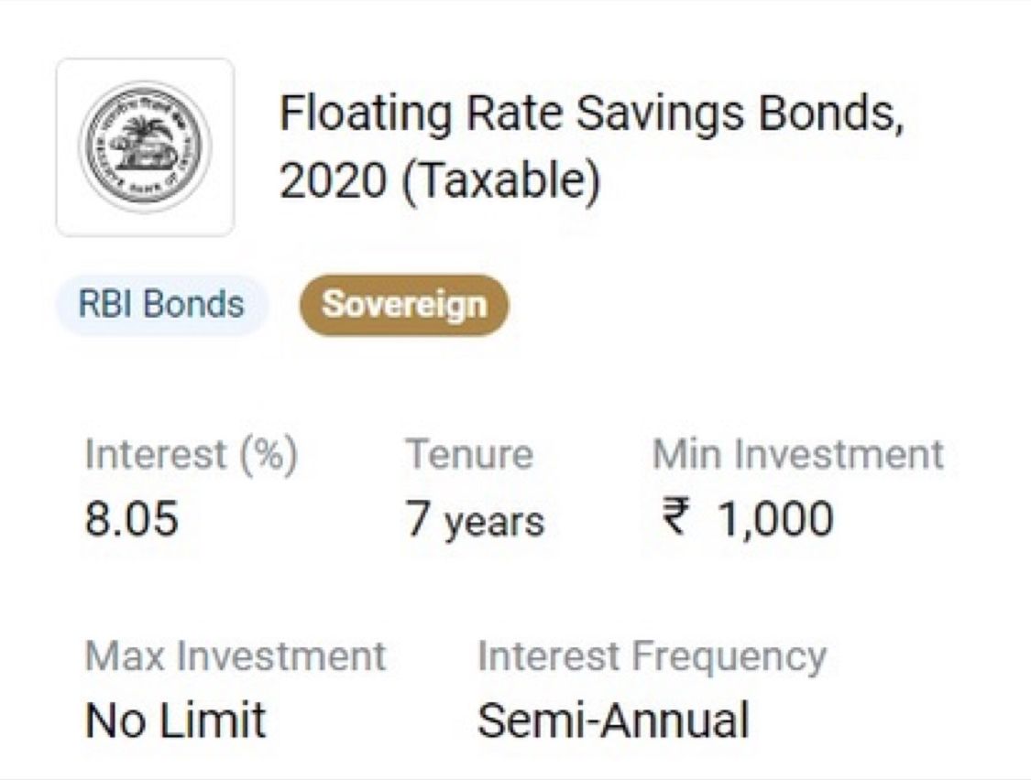
Task: Select the 7 years tenure value
Action: [476, 520]
